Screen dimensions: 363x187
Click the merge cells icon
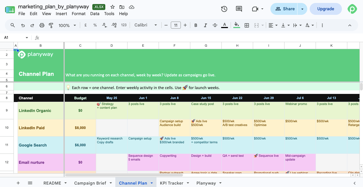point(256,25)
